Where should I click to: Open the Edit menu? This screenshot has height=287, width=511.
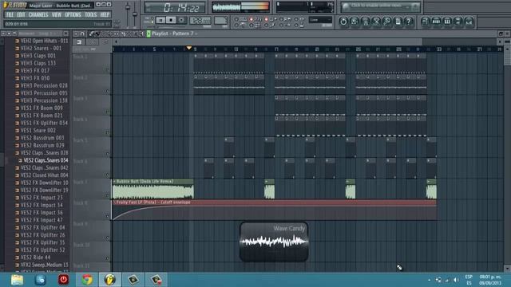(x=21, y=14)
